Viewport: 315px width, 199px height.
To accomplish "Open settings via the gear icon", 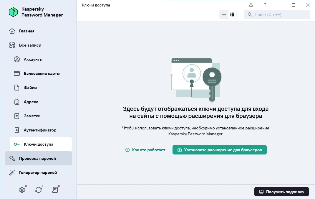I will [22, 190].
